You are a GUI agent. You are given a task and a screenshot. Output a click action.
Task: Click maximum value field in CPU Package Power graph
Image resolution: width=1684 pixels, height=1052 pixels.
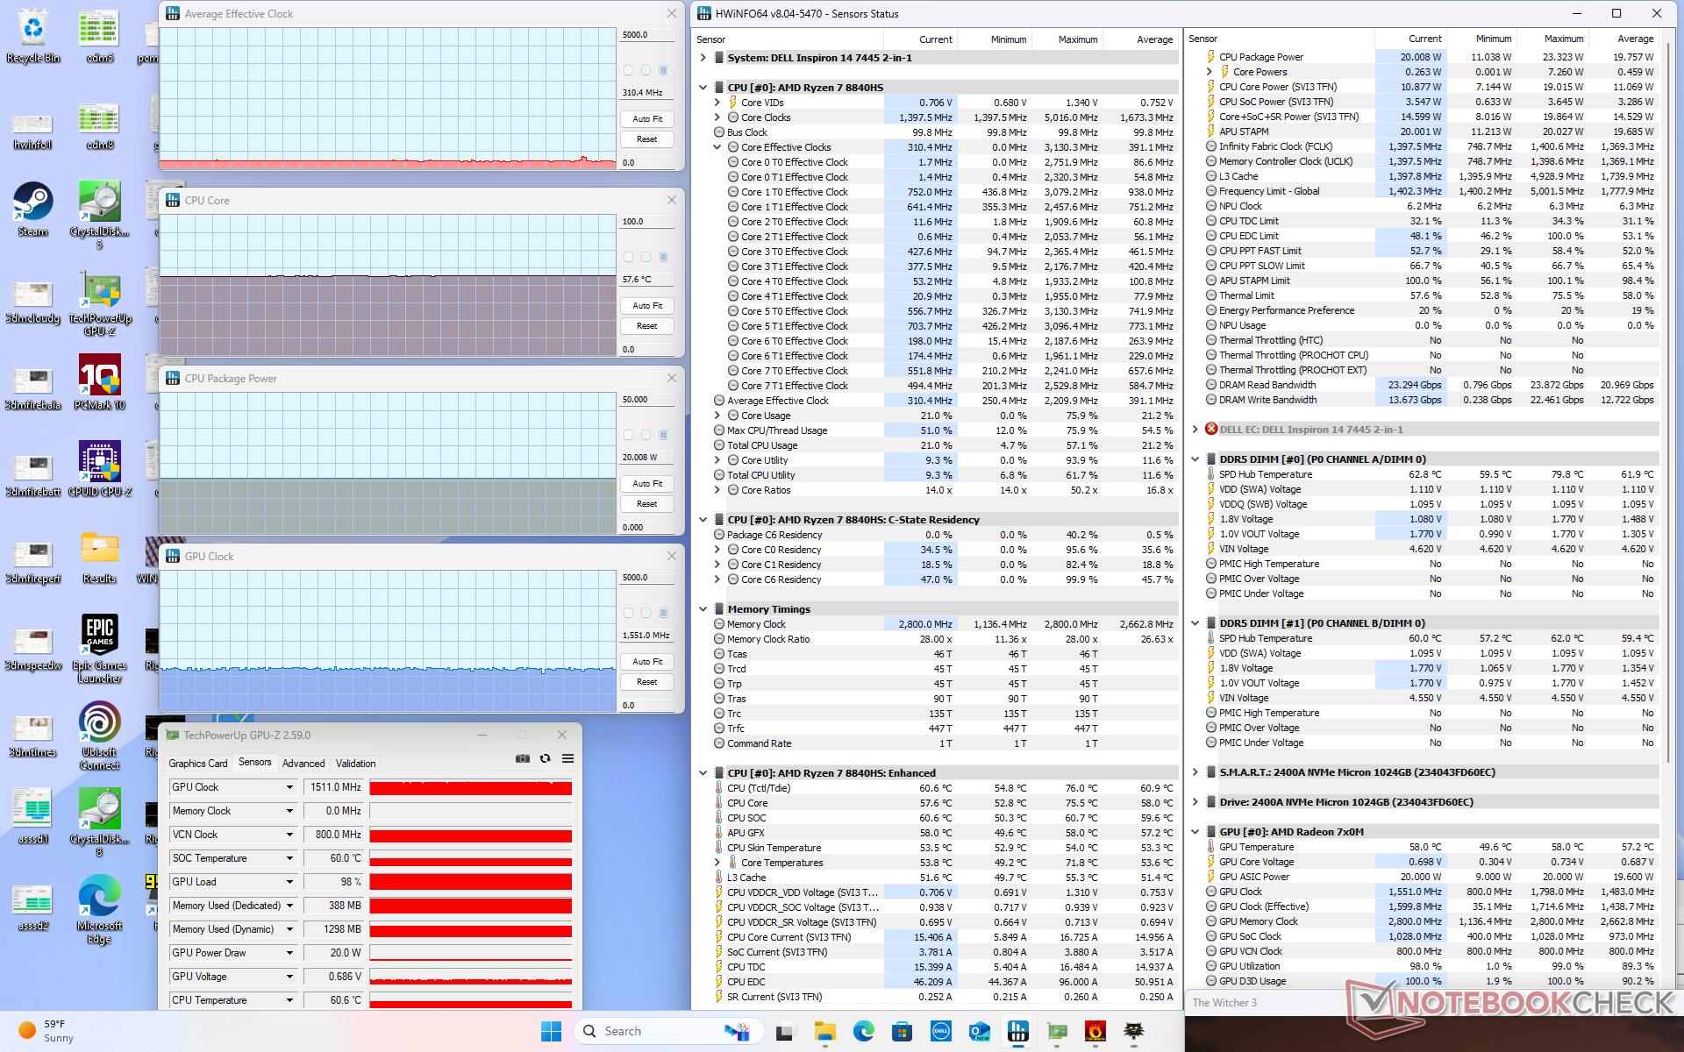pos(646,400)
